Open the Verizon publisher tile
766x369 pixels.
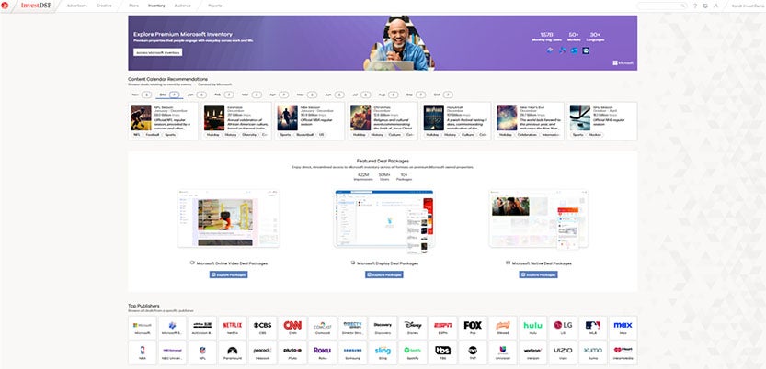(x=532, y=352)
